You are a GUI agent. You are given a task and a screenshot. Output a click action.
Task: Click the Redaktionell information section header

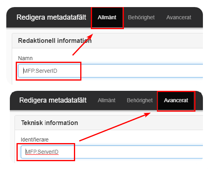(55, 40)
